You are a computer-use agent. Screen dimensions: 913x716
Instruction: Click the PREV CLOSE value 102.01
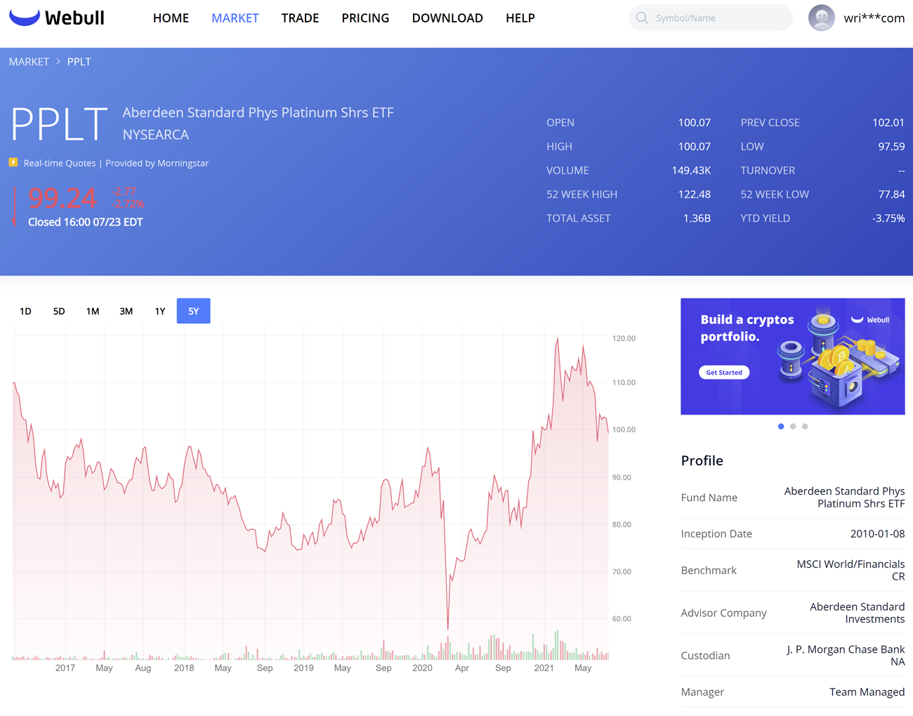point(888,122)
